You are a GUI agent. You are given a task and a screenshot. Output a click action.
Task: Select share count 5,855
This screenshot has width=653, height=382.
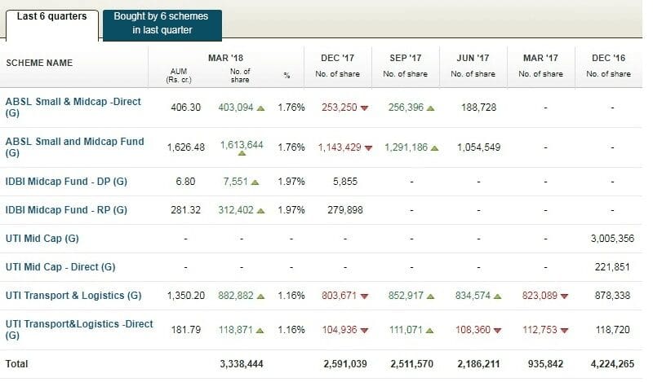coord(344,182)
